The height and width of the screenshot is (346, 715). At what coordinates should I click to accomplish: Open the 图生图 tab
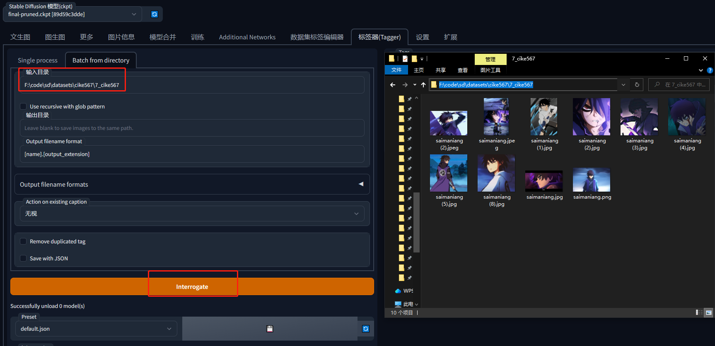(55, 37)
